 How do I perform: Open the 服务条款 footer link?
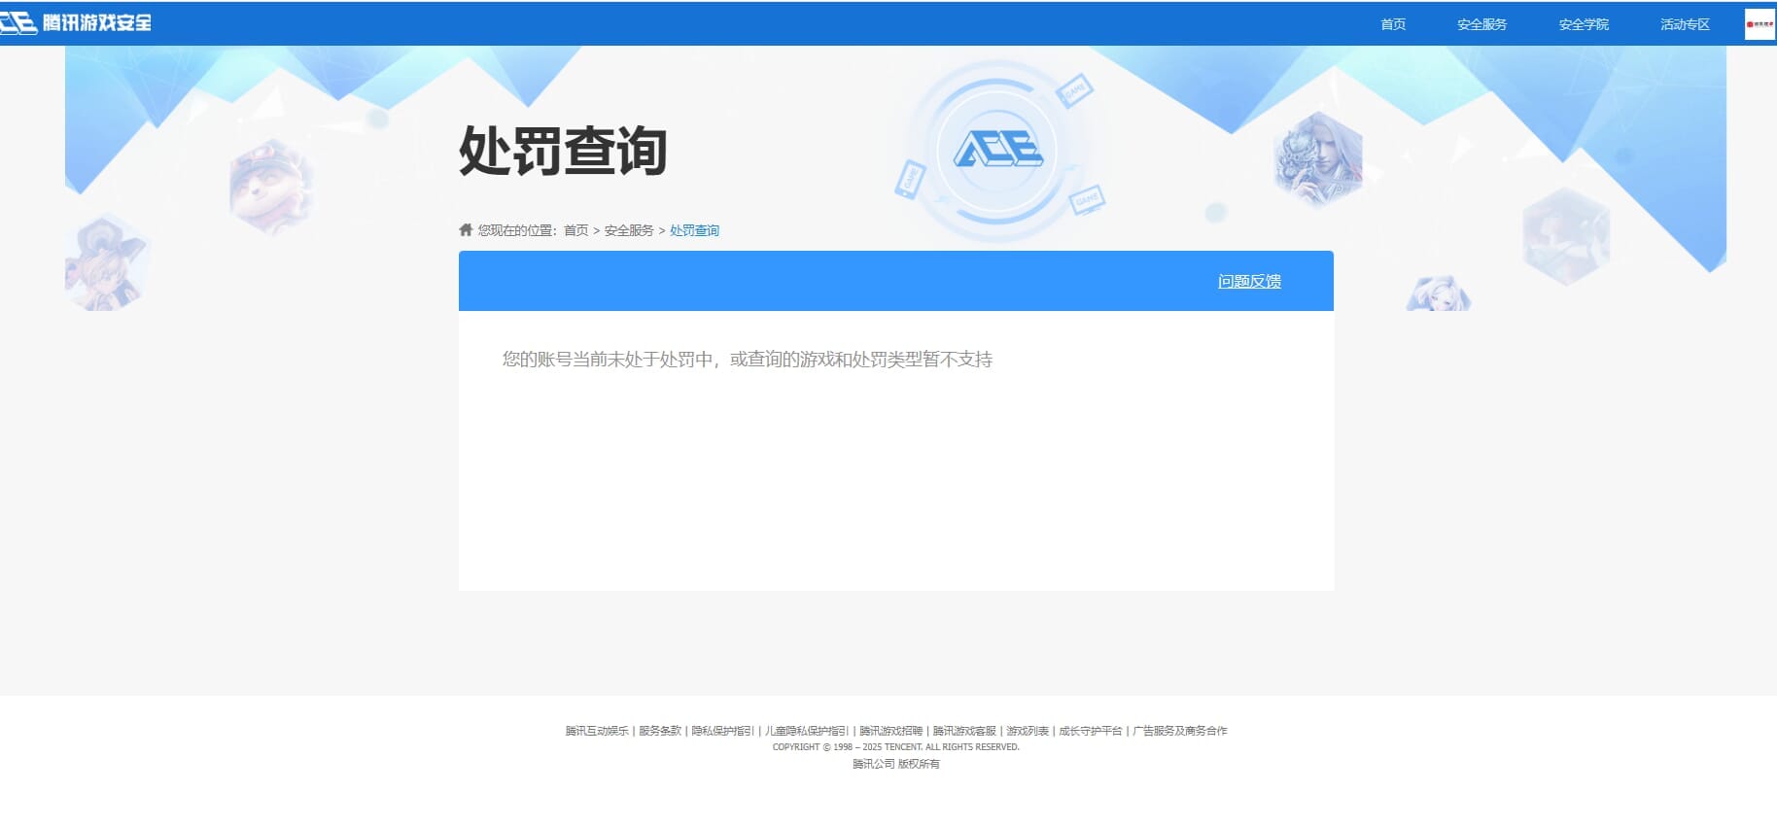click(660, 731)
